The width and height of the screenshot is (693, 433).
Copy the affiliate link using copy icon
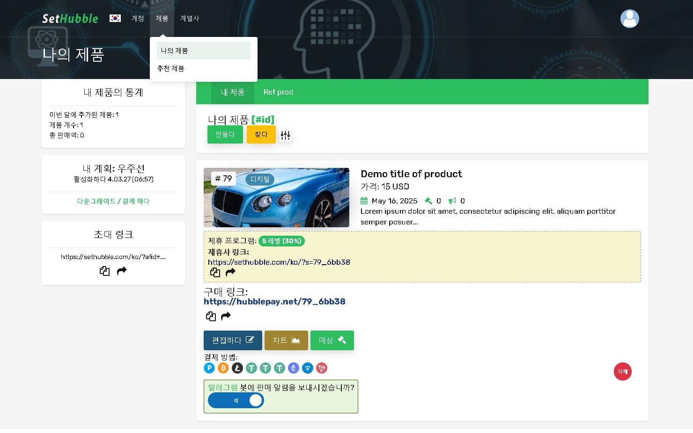pyautogui.click(x=215, y=272)
